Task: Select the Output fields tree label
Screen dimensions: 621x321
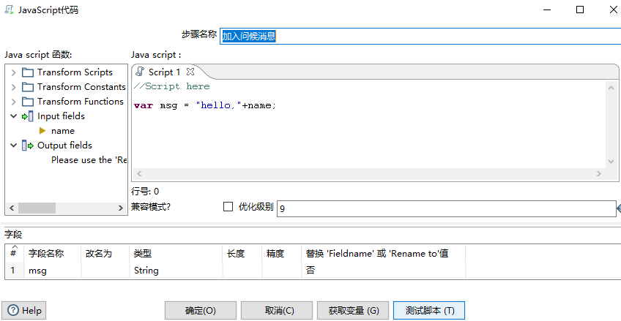Action: point(64,146)
